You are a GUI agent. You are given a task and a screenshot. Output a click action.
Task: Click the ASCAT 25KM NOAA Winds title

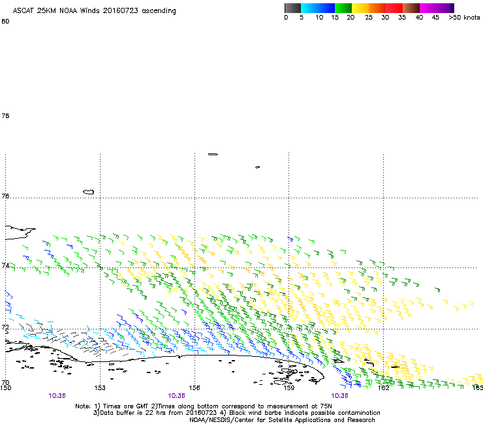pos(94,10)
